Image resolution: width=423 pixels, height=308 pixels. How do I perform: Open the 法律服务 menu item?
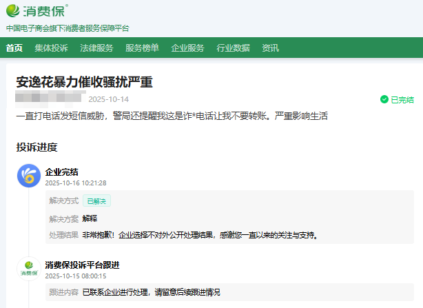pos(96,48)
